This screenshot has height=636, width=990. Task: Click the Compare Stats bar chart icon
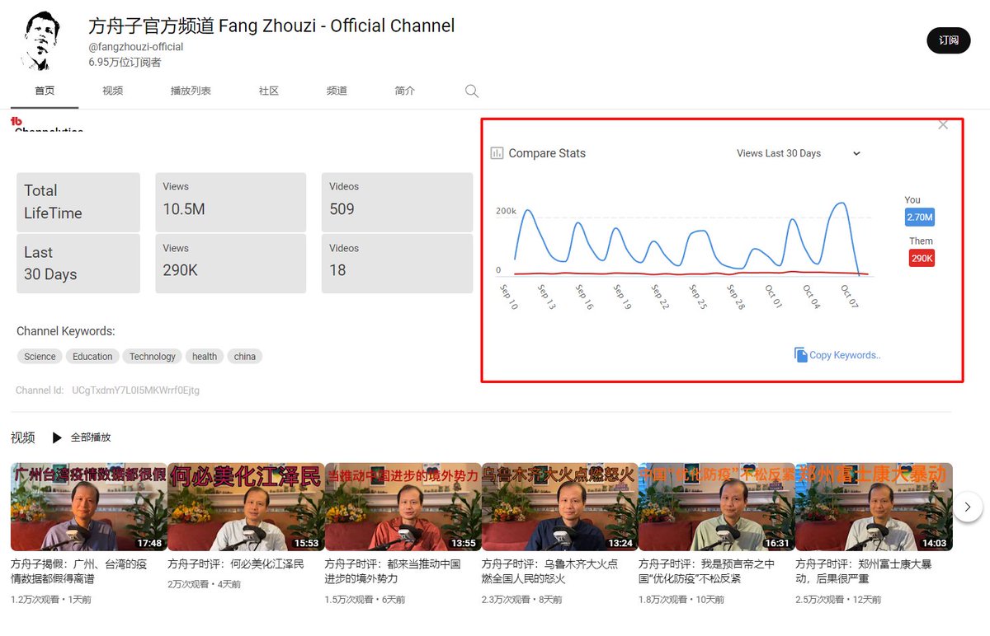(x=497, y=153)
